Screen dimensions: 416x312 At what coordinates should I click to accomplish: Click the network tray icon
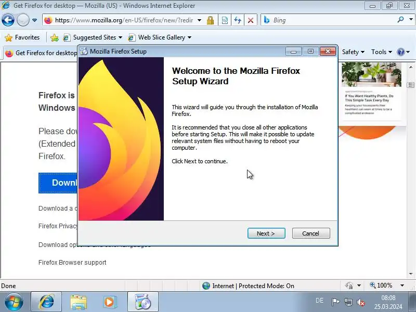[348, 302]
